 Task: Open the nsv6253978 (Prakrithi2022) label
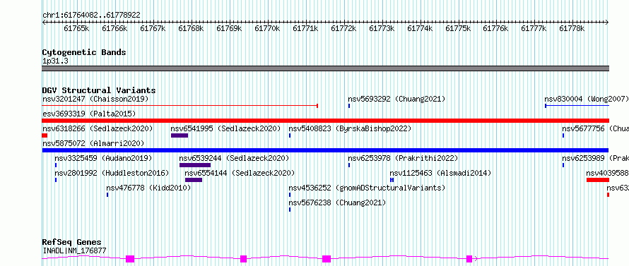tap(403, 158)
